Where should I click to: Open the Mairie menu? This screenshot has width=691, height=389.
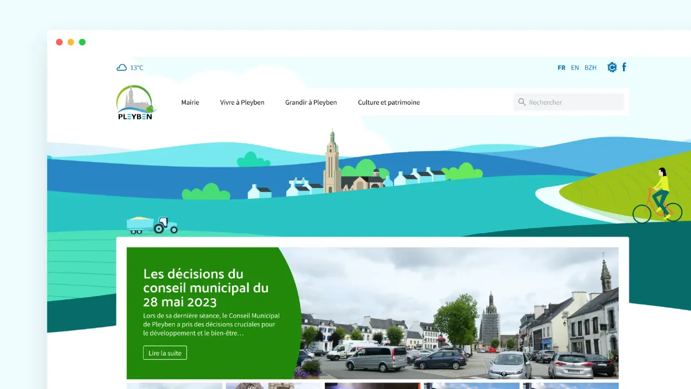(190, 102)
